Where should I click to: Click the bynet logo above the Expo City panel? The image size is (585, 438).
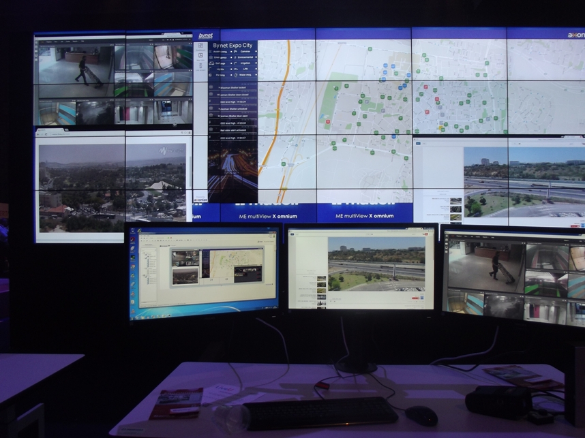205,36
